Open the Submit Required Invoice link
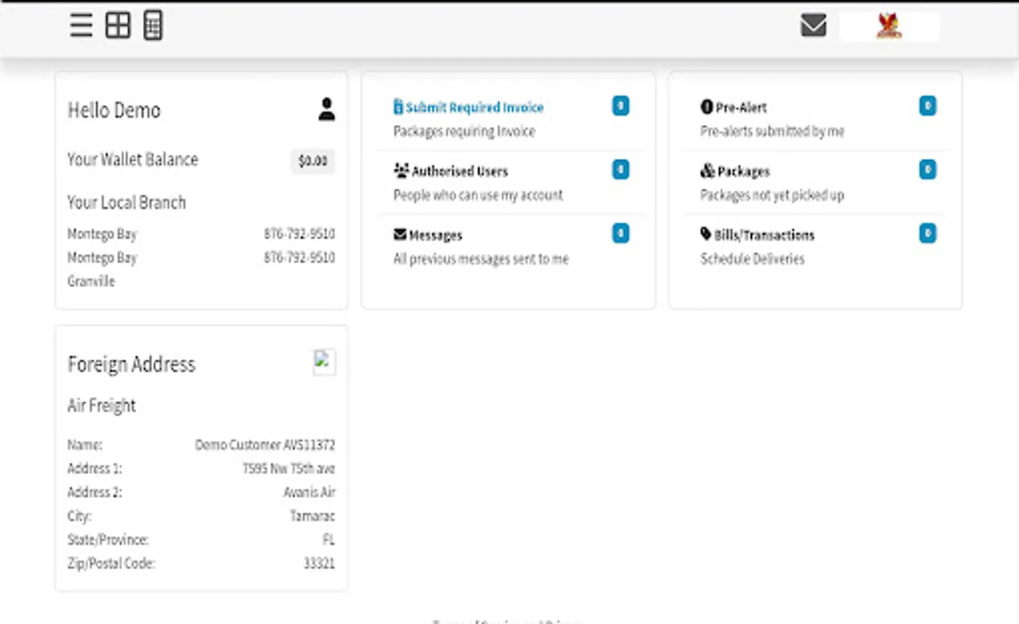 (x=475, y=107)
